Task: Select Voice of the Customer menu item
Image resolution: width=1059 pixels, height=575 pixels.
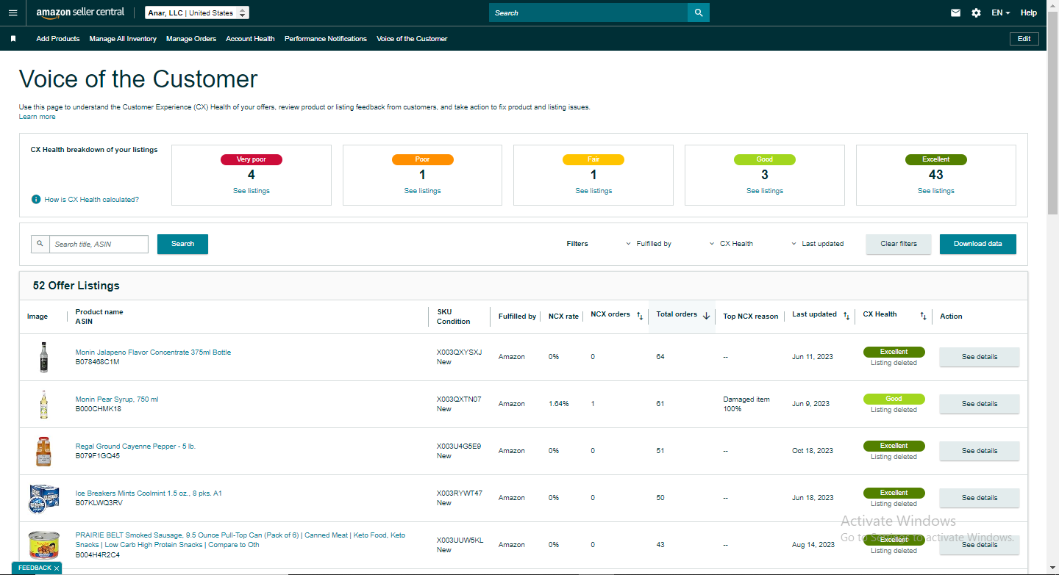Action: coord(412,39)
